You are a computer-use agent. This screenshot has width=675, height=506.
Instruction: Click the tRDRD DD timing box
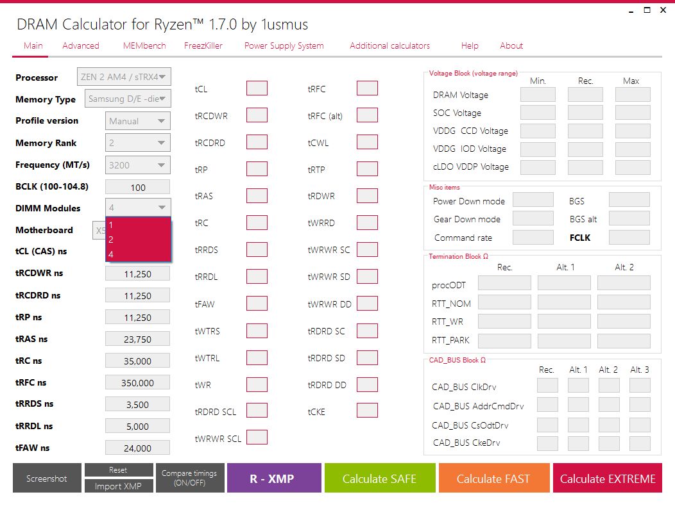367,384
